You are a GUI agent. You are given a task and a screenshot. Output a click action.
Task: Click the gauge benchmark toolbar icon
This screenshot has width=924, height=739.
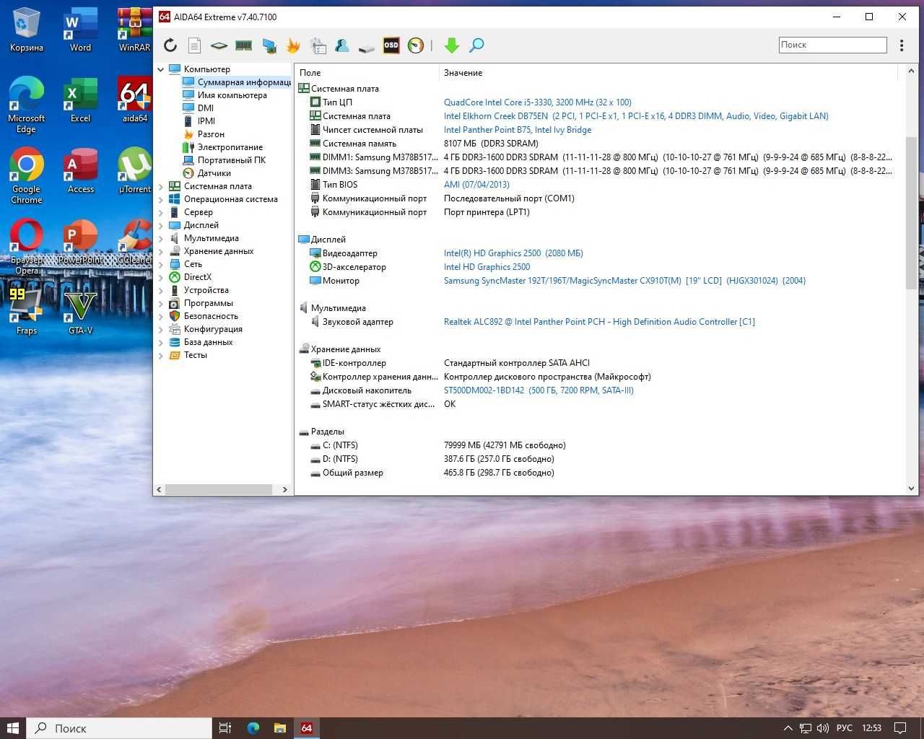tap(416, 45)
